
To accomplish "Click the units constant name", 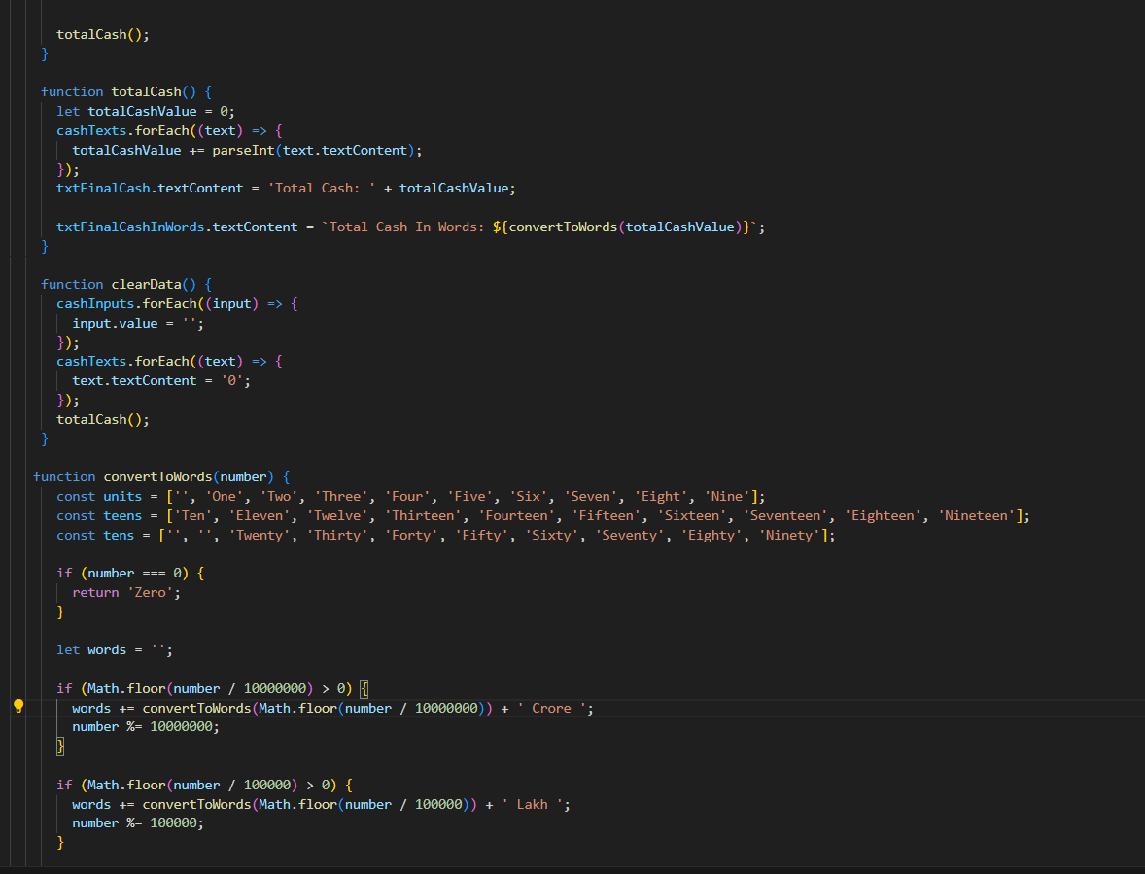I will 122,496.
